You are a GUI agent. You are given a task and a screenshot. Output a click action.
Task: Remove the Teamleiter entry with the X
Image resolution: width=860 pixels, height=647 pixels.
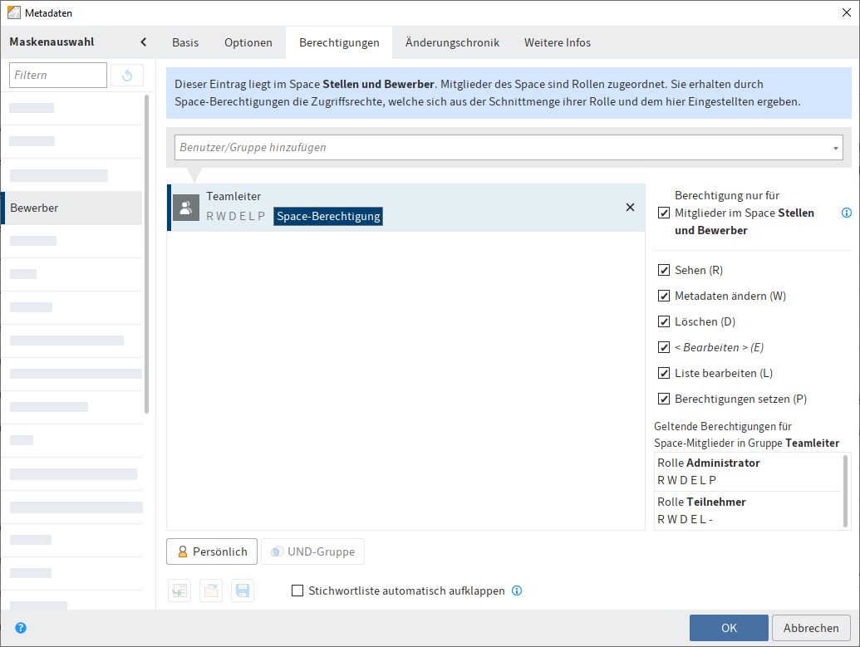(630, 207)
